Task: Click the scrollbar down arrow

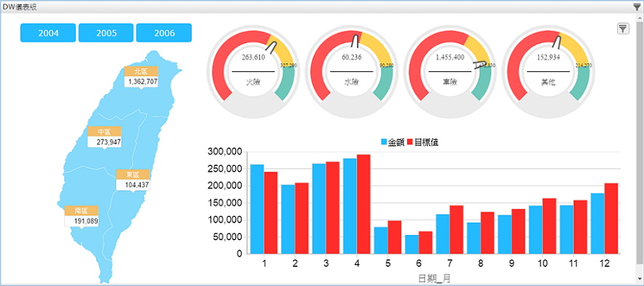Action: point(640,281)
